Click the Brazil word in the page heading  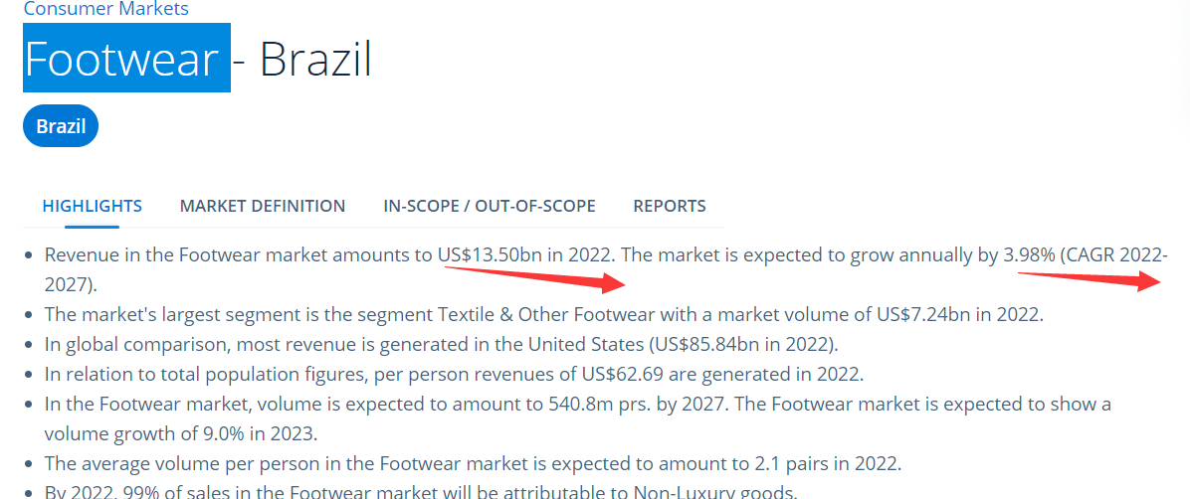tap(315, 60)
